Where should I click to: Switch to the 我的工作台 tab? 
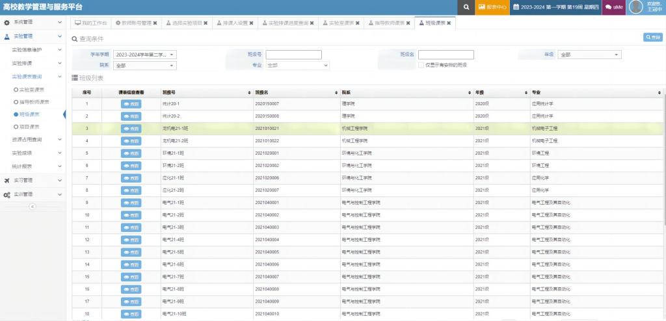coord(91,23)
